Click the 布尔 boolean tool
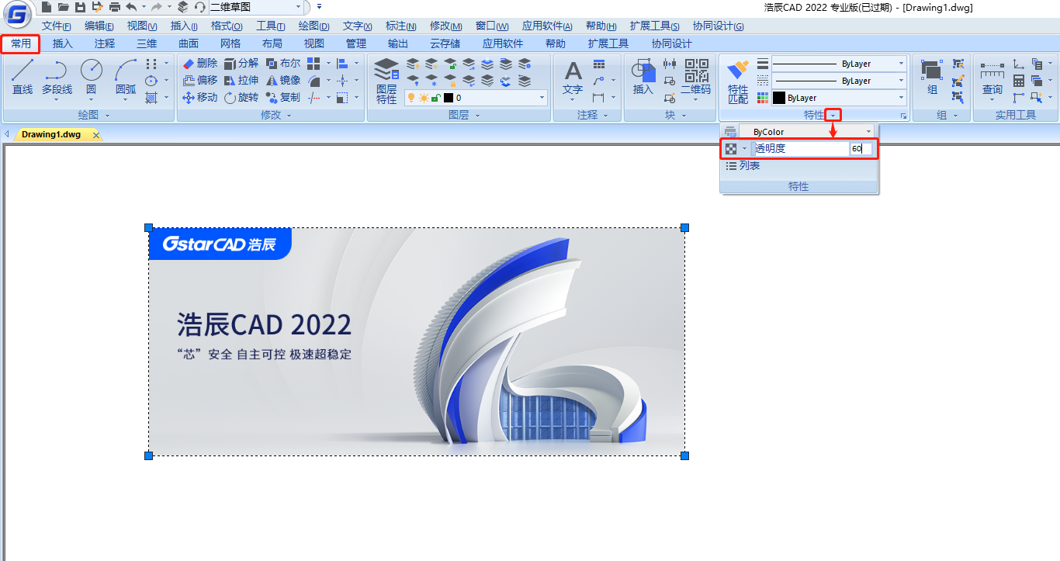This screenshot has width=1060, height=561. [x=282, y=64]
